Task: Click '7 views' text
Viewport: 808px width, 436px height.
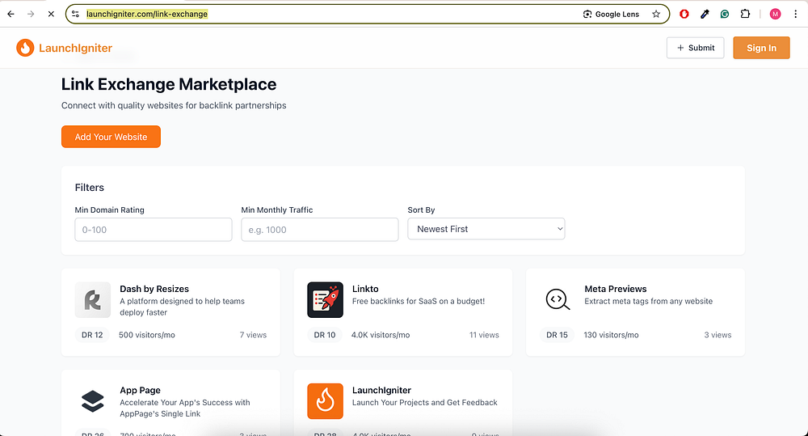Action: point(253,335)
